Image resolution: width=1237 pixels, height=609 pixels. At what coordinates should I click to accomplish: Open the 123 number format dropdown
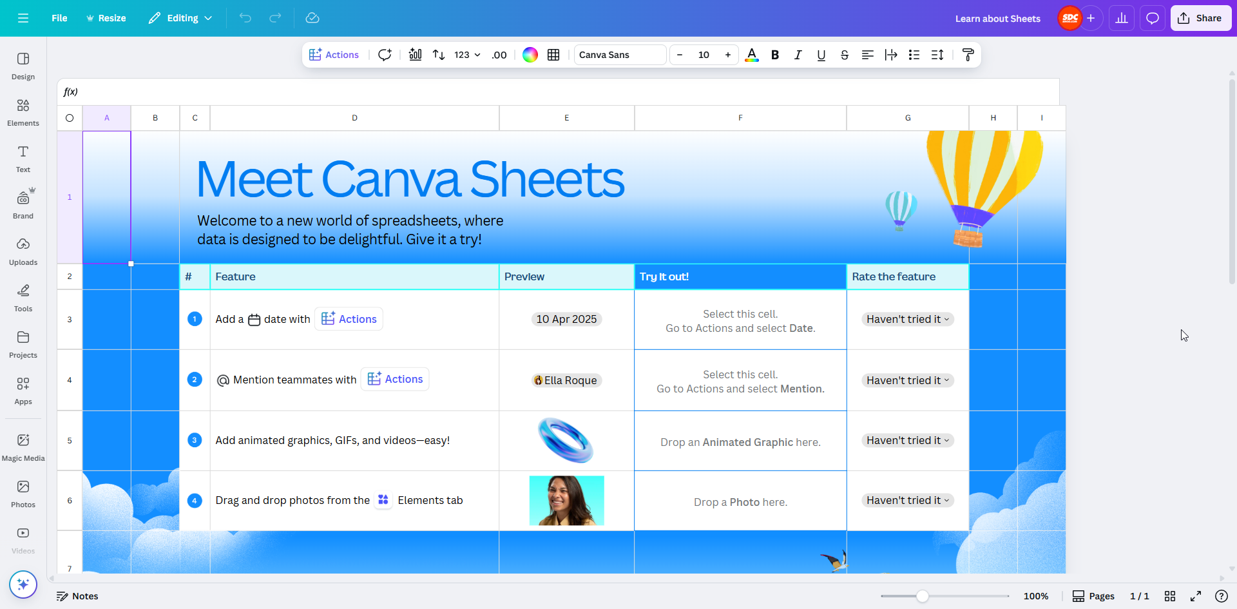coord(467,55)
